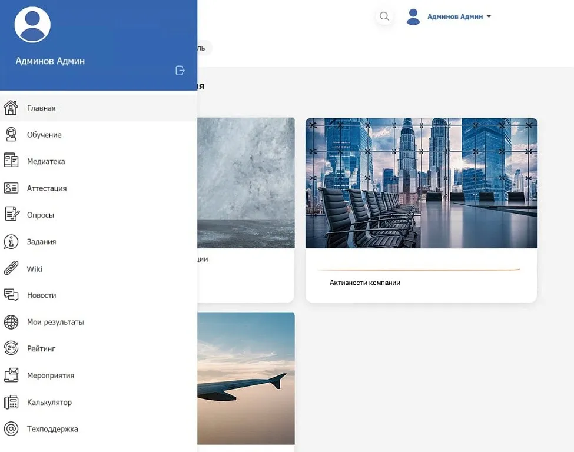Open the Задания menu item
574x452 pixels.
click(41, 242)
